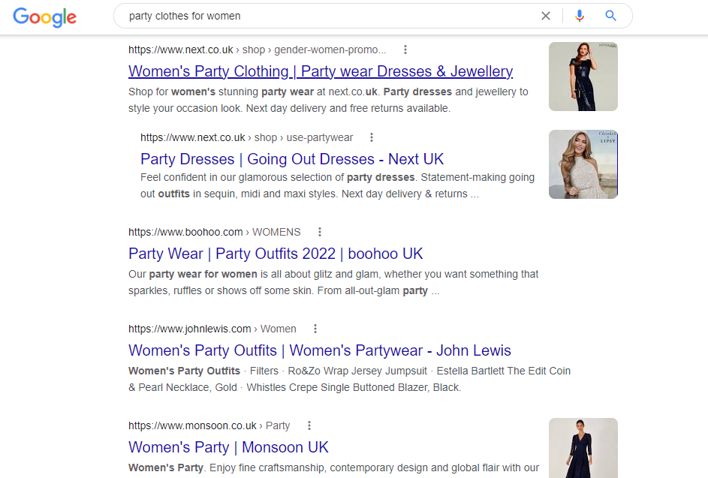
Task: Open Women's Party Outfits John Lewis link
Action: click(x=320, y=350)
